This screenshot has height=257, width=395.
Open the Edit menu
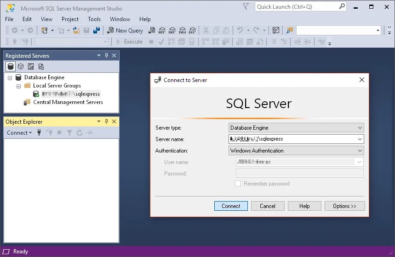[x=27, y=19]
